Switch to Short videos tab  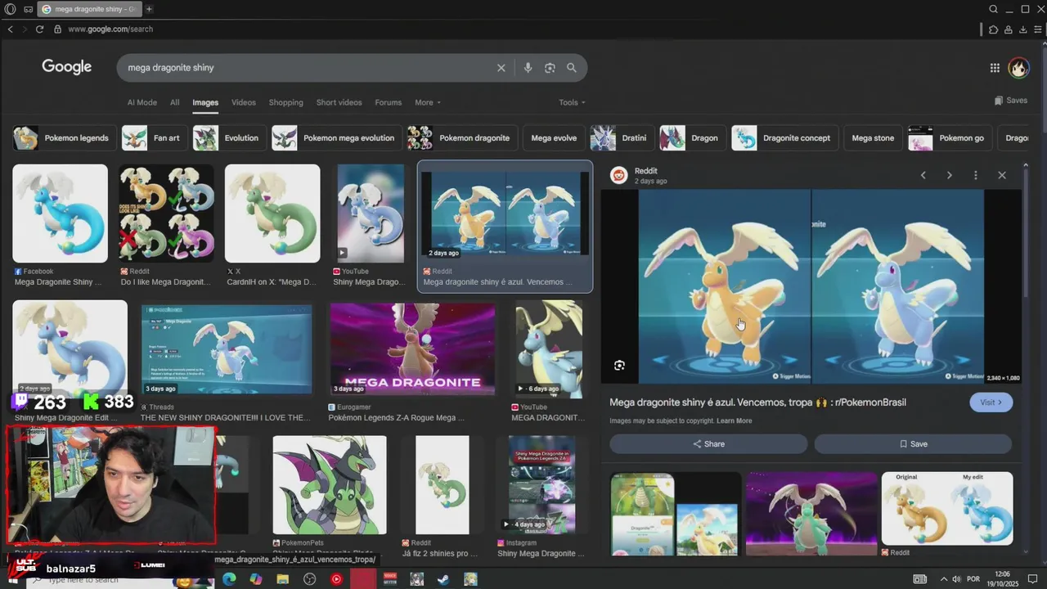point(339,102)
